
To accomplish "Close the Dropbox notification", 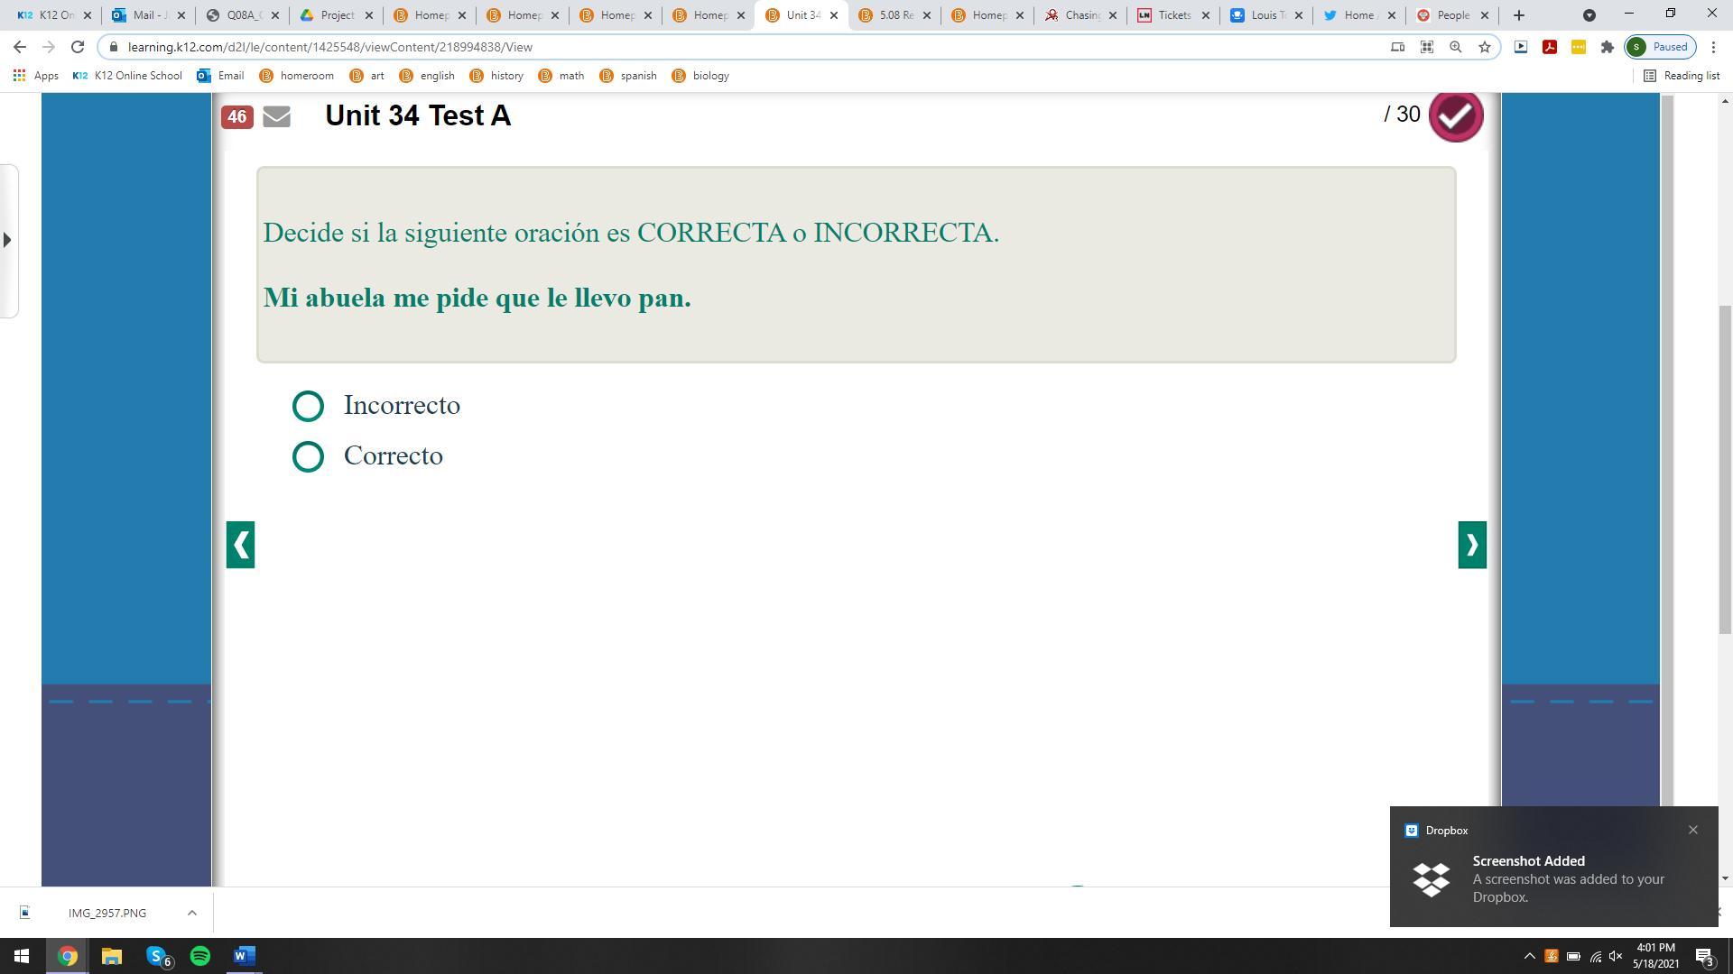I will pyautogui.click(x=1692, y=830).
